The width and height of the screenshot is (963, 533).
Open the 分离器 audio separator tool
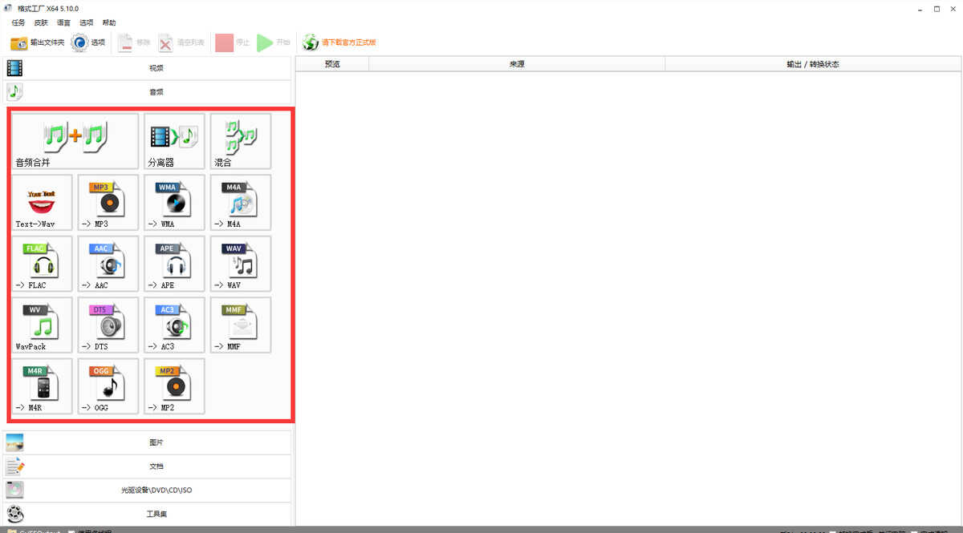click(x=174, y=141)
